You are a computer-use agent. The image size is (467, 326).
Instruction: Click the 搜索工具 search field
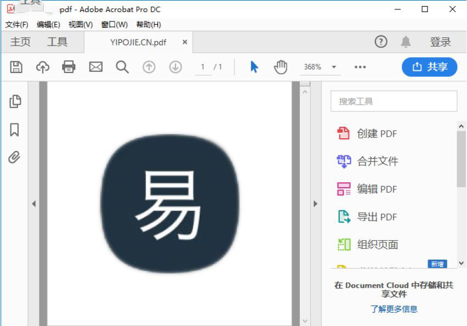tap(393, 102)
